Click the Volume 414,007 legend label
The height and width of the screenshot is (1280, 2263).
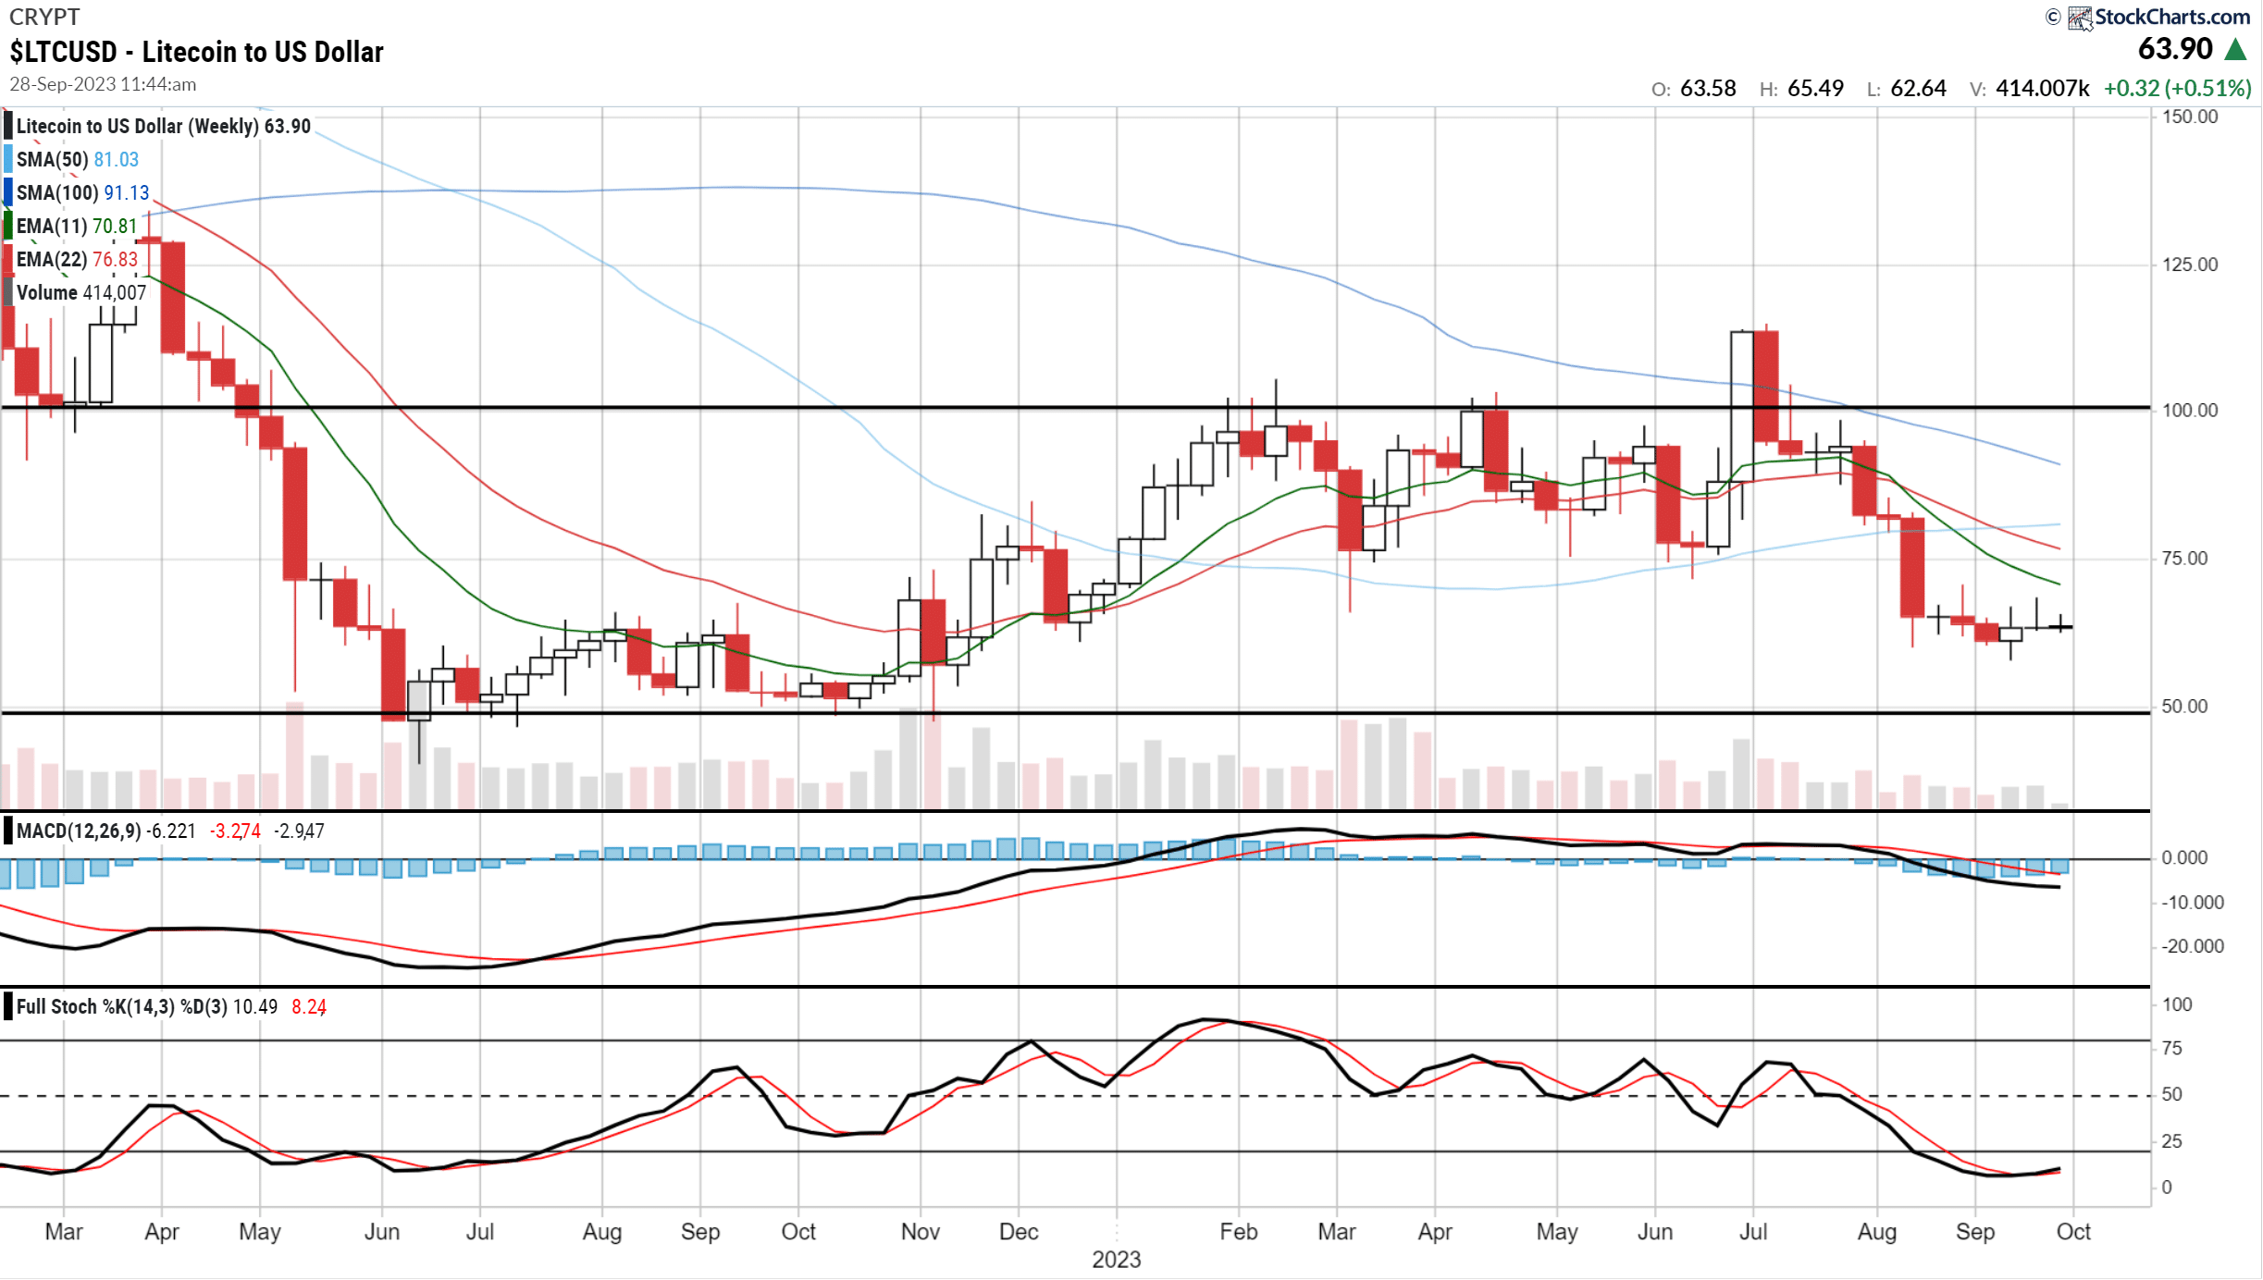81,292
